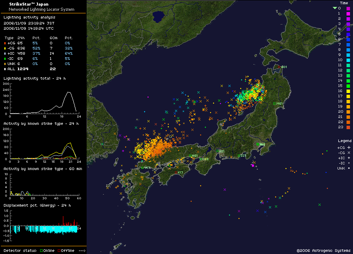Click the A01 detector station marker
This screenshot has height=254, width=353.
coord(281,67)
